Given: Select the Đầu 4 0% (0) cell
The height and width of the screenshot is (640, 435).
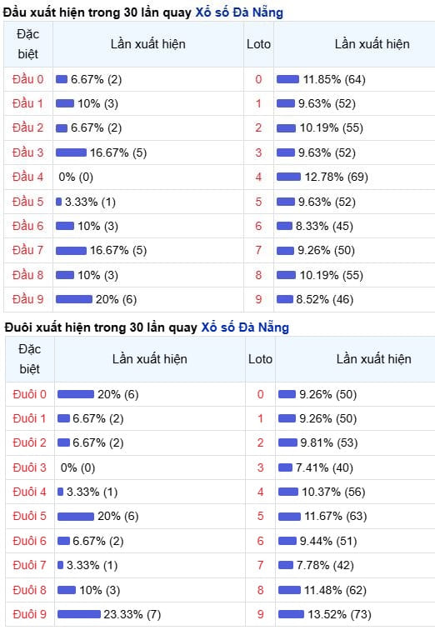Looking at the screenshot, I should (x=76, y=177).
